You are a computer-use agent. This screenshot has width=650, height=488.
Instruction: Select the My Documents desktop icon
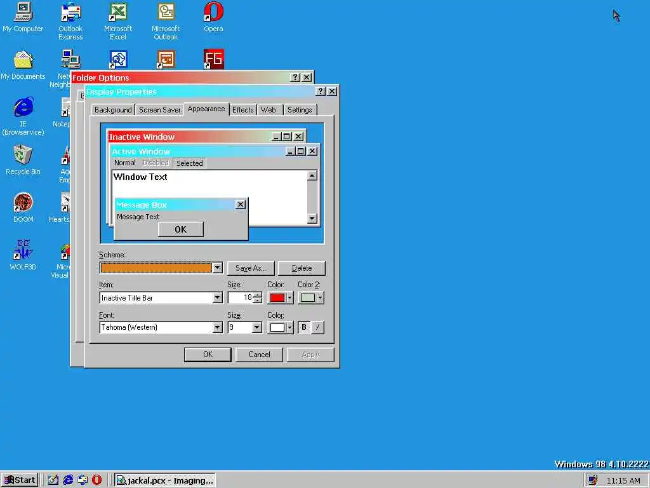coord(23,65)
